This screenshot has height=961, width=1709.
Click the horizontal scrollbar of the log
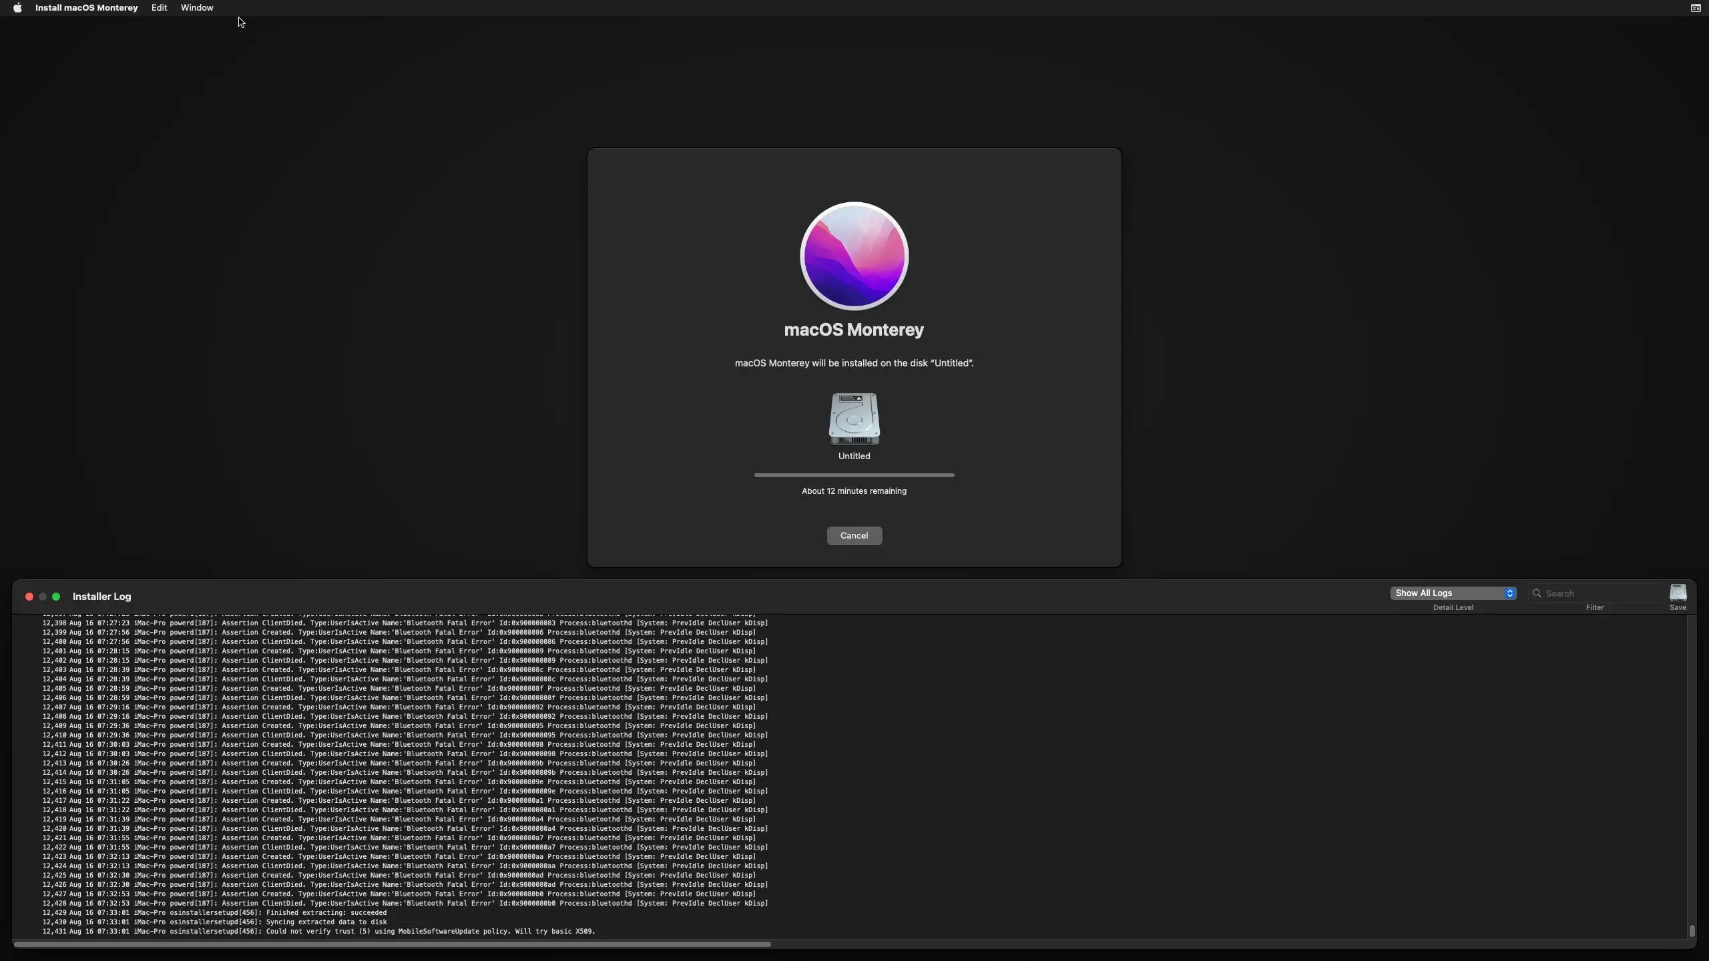(x=392, y=944)
